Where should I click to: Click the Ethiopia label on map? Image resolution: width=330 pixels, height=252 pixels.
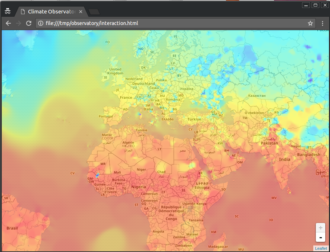[202, 188]
